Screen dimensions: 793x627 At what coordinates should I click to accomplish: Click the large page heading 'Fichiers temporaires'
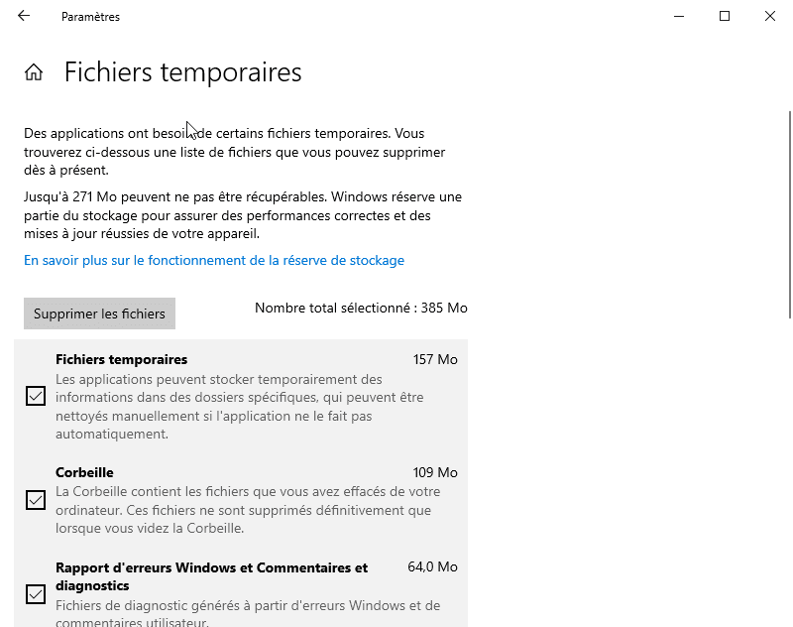[182, 72]
